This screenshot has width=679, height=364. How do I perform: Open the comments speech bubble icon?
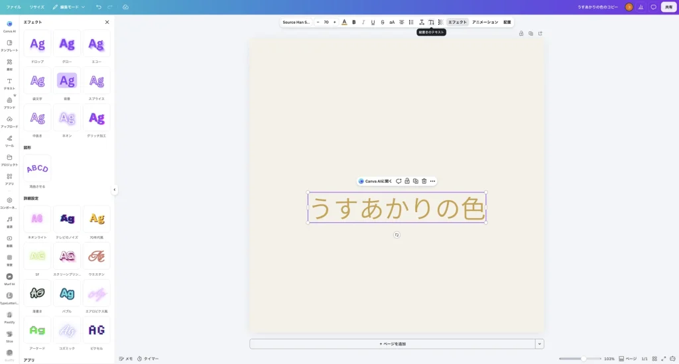coord(653,7)
